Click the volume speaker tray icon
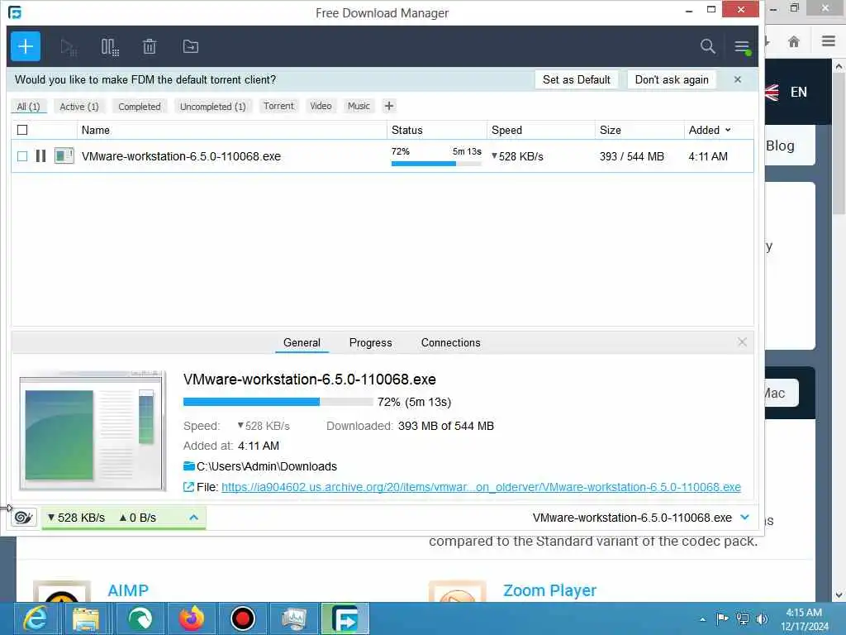The image size is (846, 635). coord(762,618)
